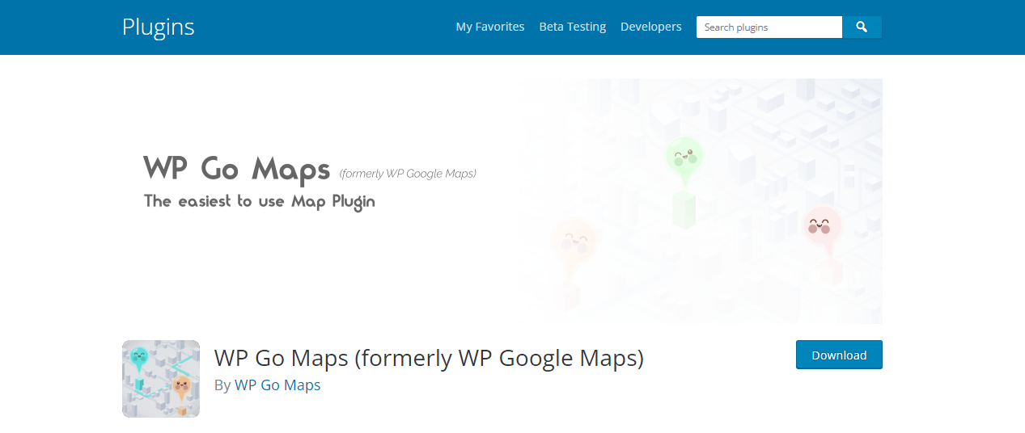Open the WP Go Maps author link
This screenshot has height=433, width=1025.
tap(277, 385)
